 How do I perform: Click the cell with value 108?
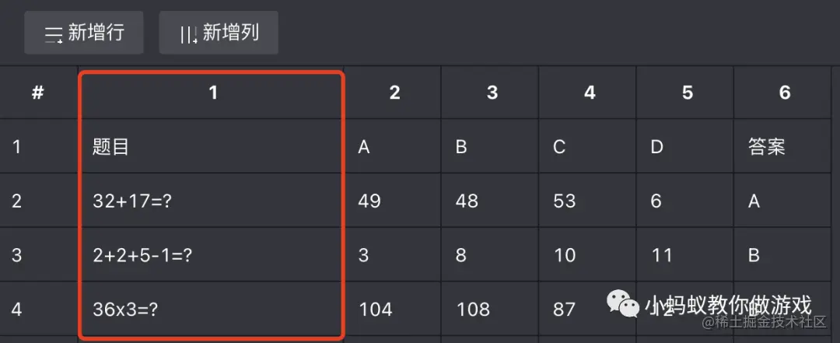pos(490,309)
